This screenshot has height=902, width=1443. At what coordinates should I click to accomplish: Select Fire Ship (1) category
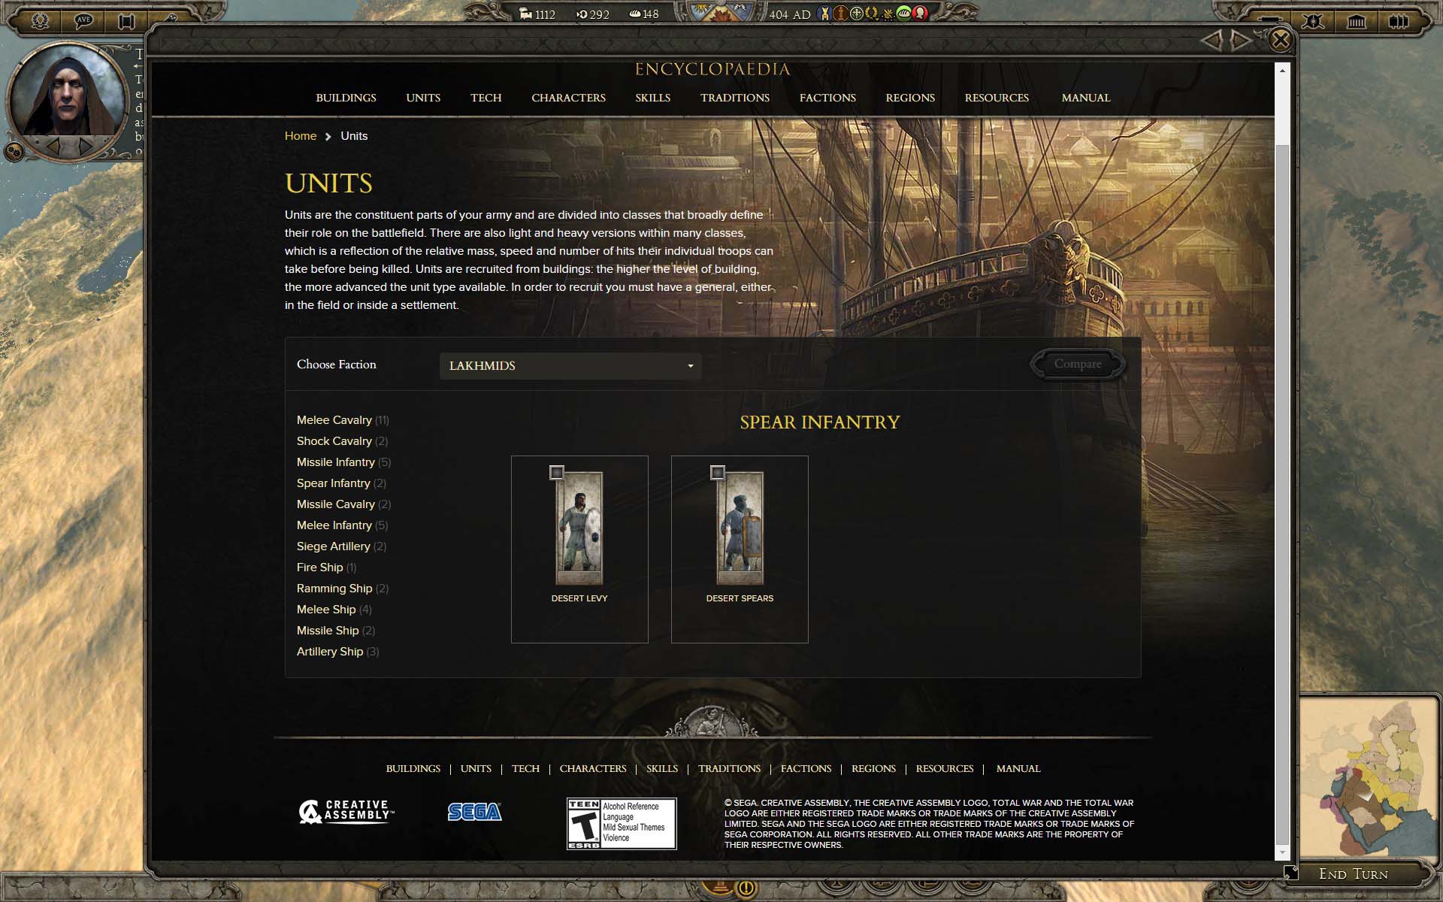click(x=326, y=568)
